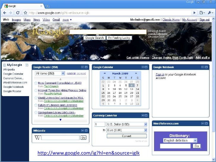Select Wikipedia in MyGoogle sidebar
Image resolution: width=216 pixels, height=162 pixels.
[9, 69]
